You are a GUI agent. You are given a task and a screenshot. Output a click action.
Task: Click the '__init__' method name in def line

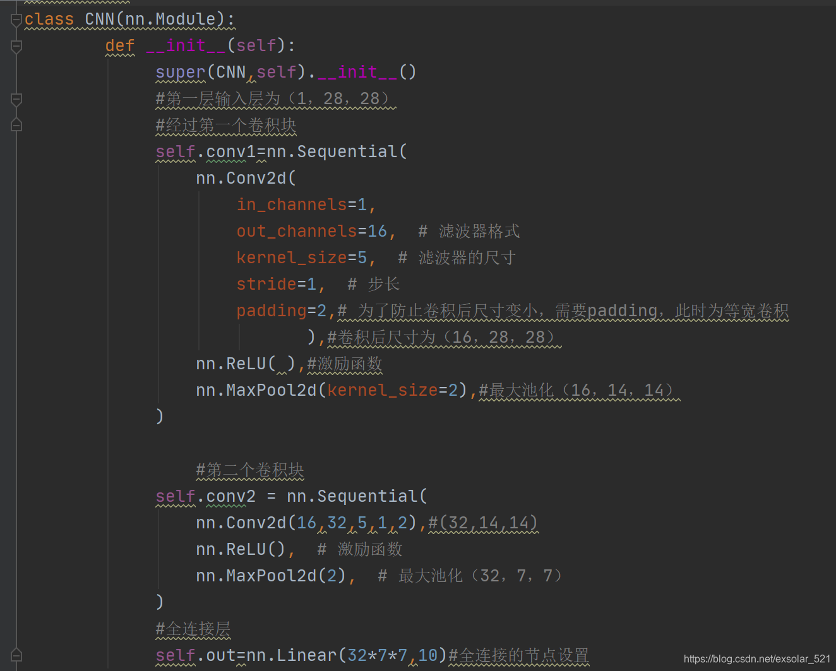(x=186, y=46)
